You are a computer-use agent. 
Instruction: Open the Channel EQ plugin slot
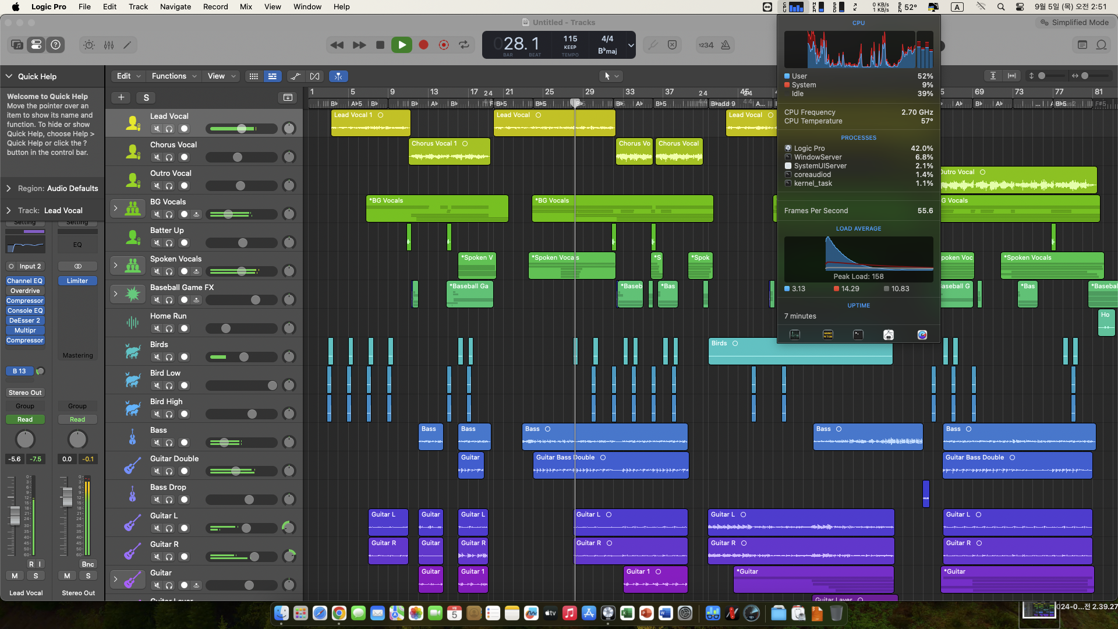tap(24, 281)
